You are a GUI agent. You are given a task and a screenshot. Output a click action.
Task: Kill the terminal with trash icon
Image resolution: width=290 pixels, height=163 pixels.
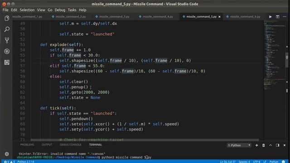(x=264, y=145)
